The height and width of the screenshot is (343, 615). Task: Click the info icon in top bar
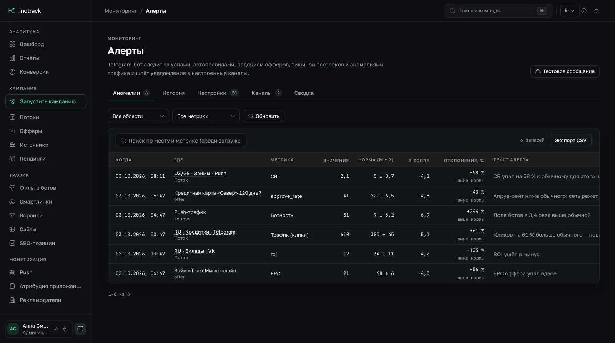point(584,11)
